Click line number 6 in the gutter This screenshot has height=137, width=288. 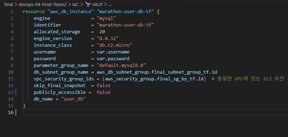point(12,45)
